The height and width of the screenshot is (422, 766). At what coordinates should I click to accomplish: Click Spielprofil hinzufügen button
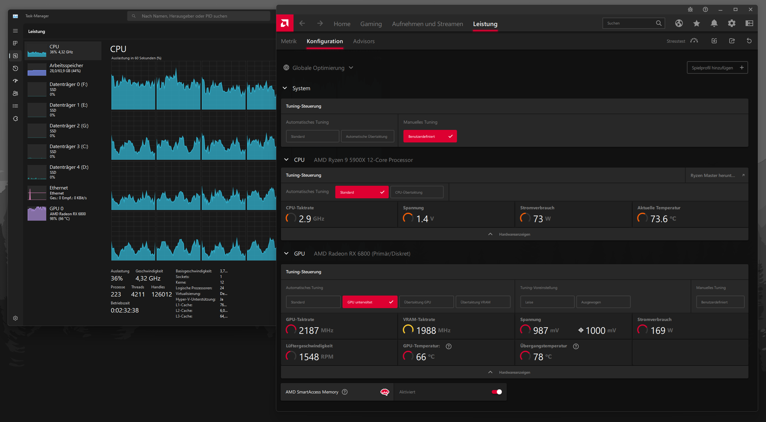click(717, 68)
